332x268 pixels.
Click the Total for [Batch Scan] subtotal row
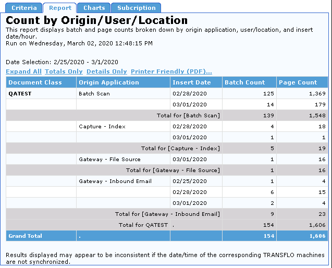[188, 115]
